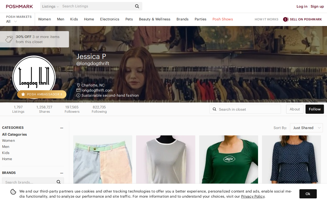Follow Jessica P's closet
Image resolution: width=327 pixels, height=204 pixels.
315,109
